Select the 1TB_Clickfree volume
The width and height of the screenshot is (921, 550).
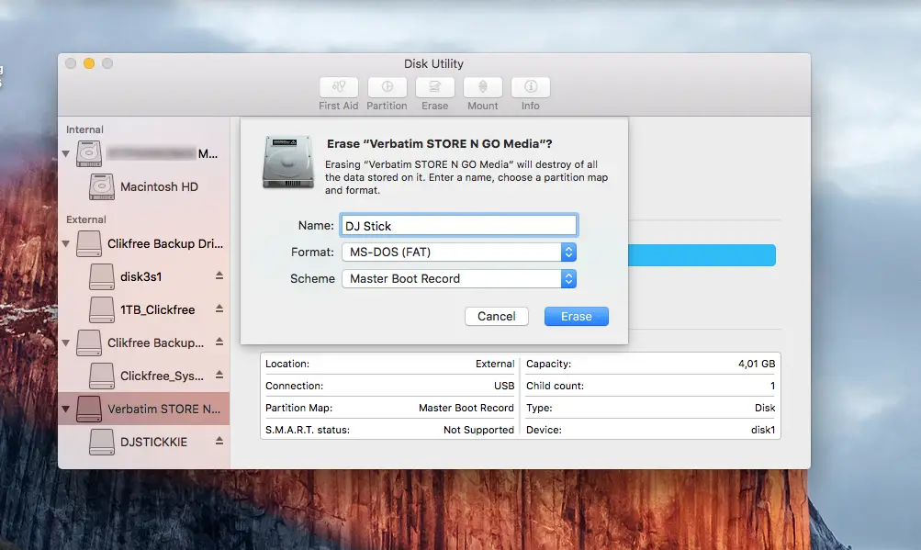pyautogui.click(x=143, y=309)
